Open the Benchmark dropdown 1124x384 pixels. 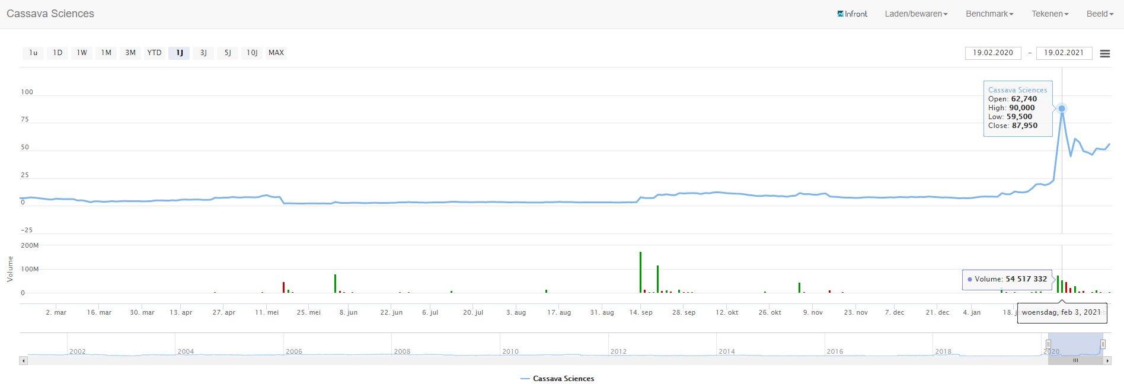pos(989,14)
